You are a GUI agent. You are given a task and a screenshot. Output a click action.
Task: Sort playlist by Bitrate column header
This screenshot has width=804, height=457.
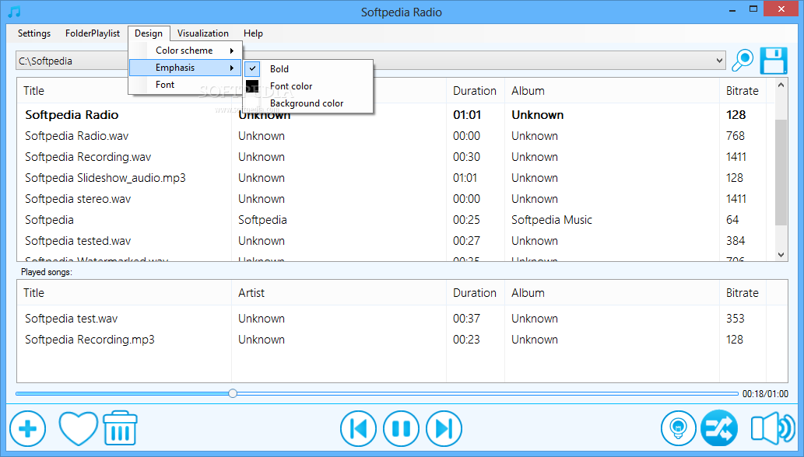coord(743,91)
